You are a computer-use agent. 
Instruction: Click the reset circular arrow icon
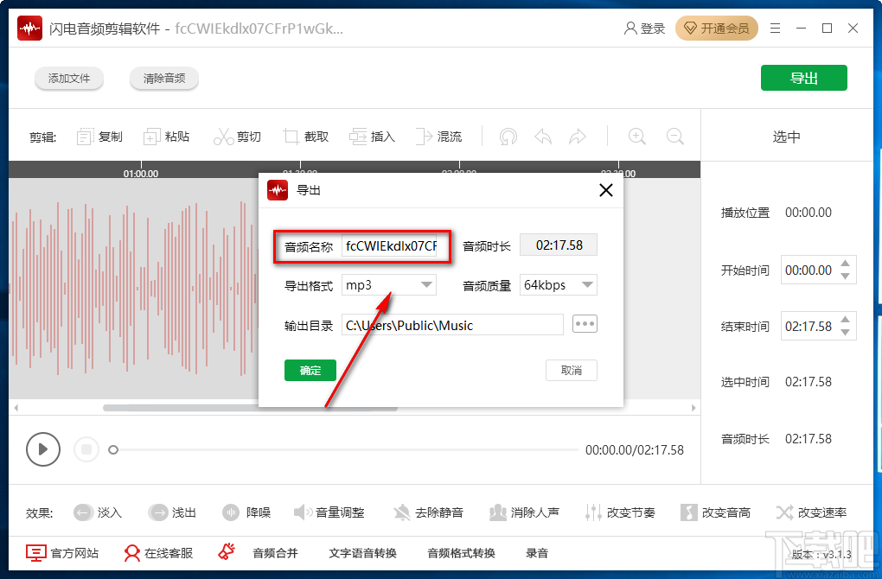[508, 137]
